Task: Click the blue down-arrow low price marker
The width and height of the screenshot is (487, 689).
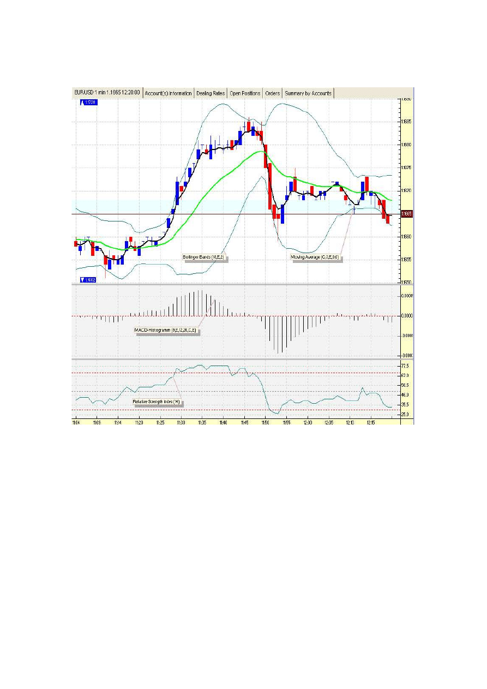Action: (x=88, y=280)
